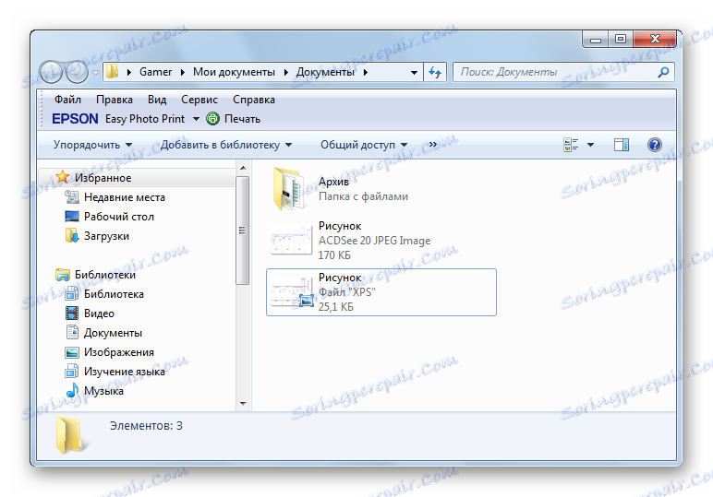Select Gamer in the address breadcrumb
The image size is (713, 497).
point(155,72)
